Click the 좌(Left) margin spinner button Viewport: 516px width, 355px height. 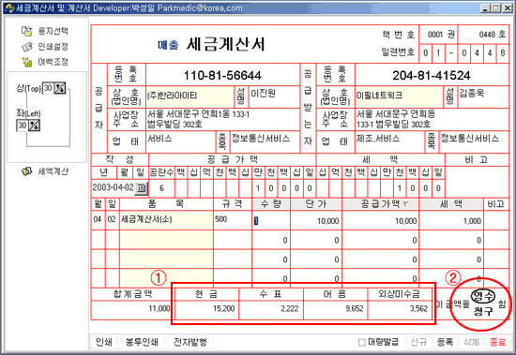point(34,126)
